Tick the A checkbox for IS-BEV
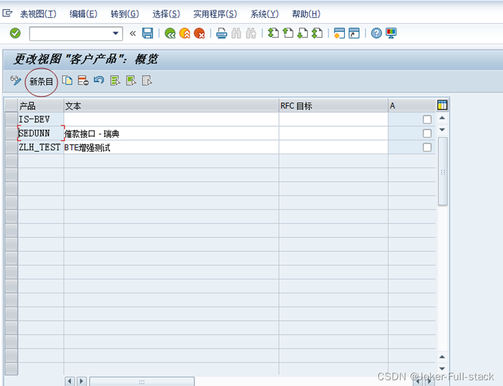The width and height of the screenshot is (503, 386). click(427, 120)
